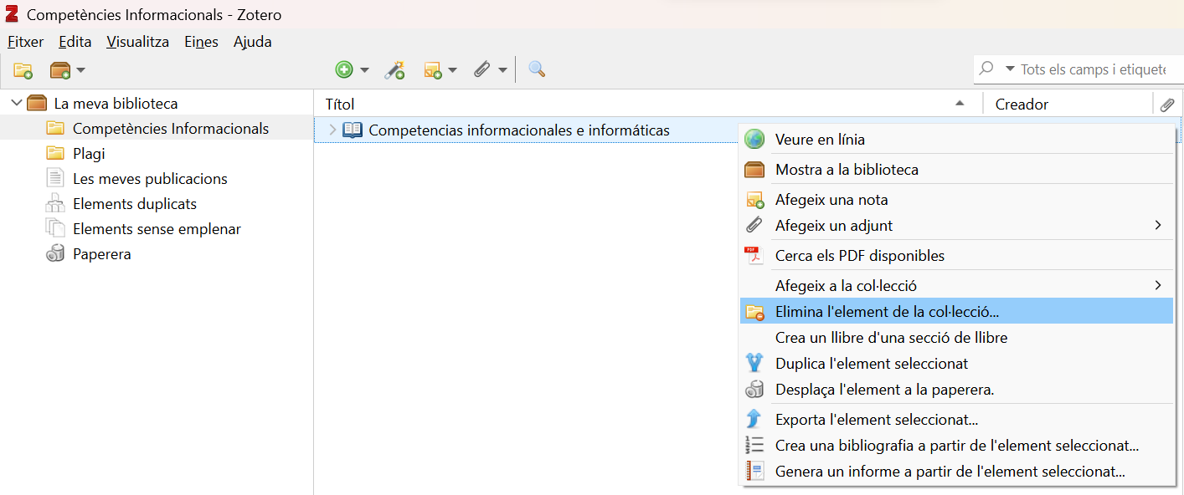Image resolution: width=1184 pixels, height=495 pixels.
Task: Open 'Elements duplicats'
Action: [x=135, y=204]
